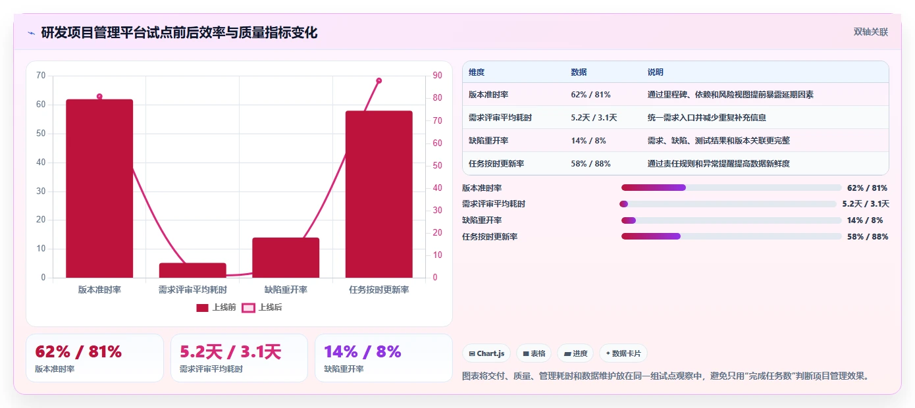Image resolution: width=915 pixels, height=408 pixels.
Task: Select the 版本准时率 table row label
Action: (488, 95)
